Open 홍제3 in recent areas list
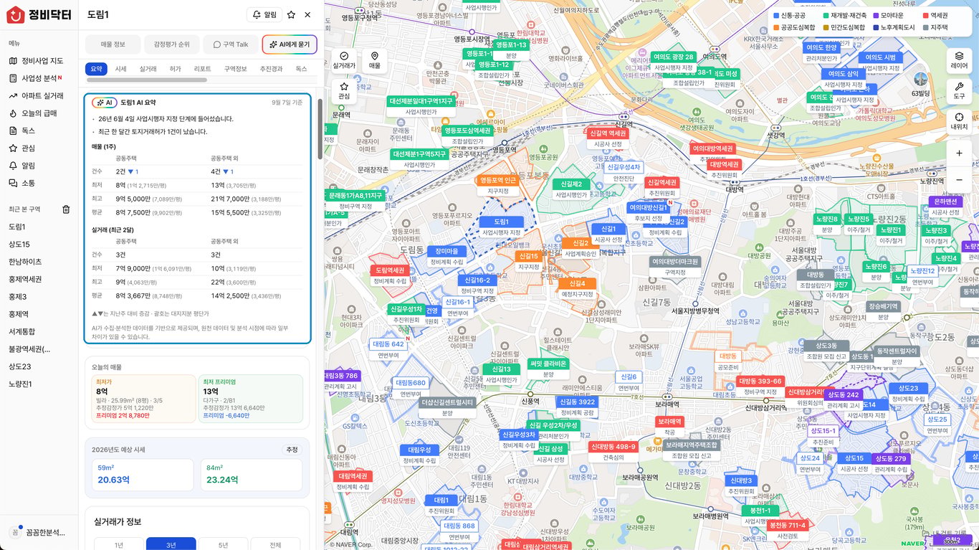979x550 pixels. click(x=18, y=296)
